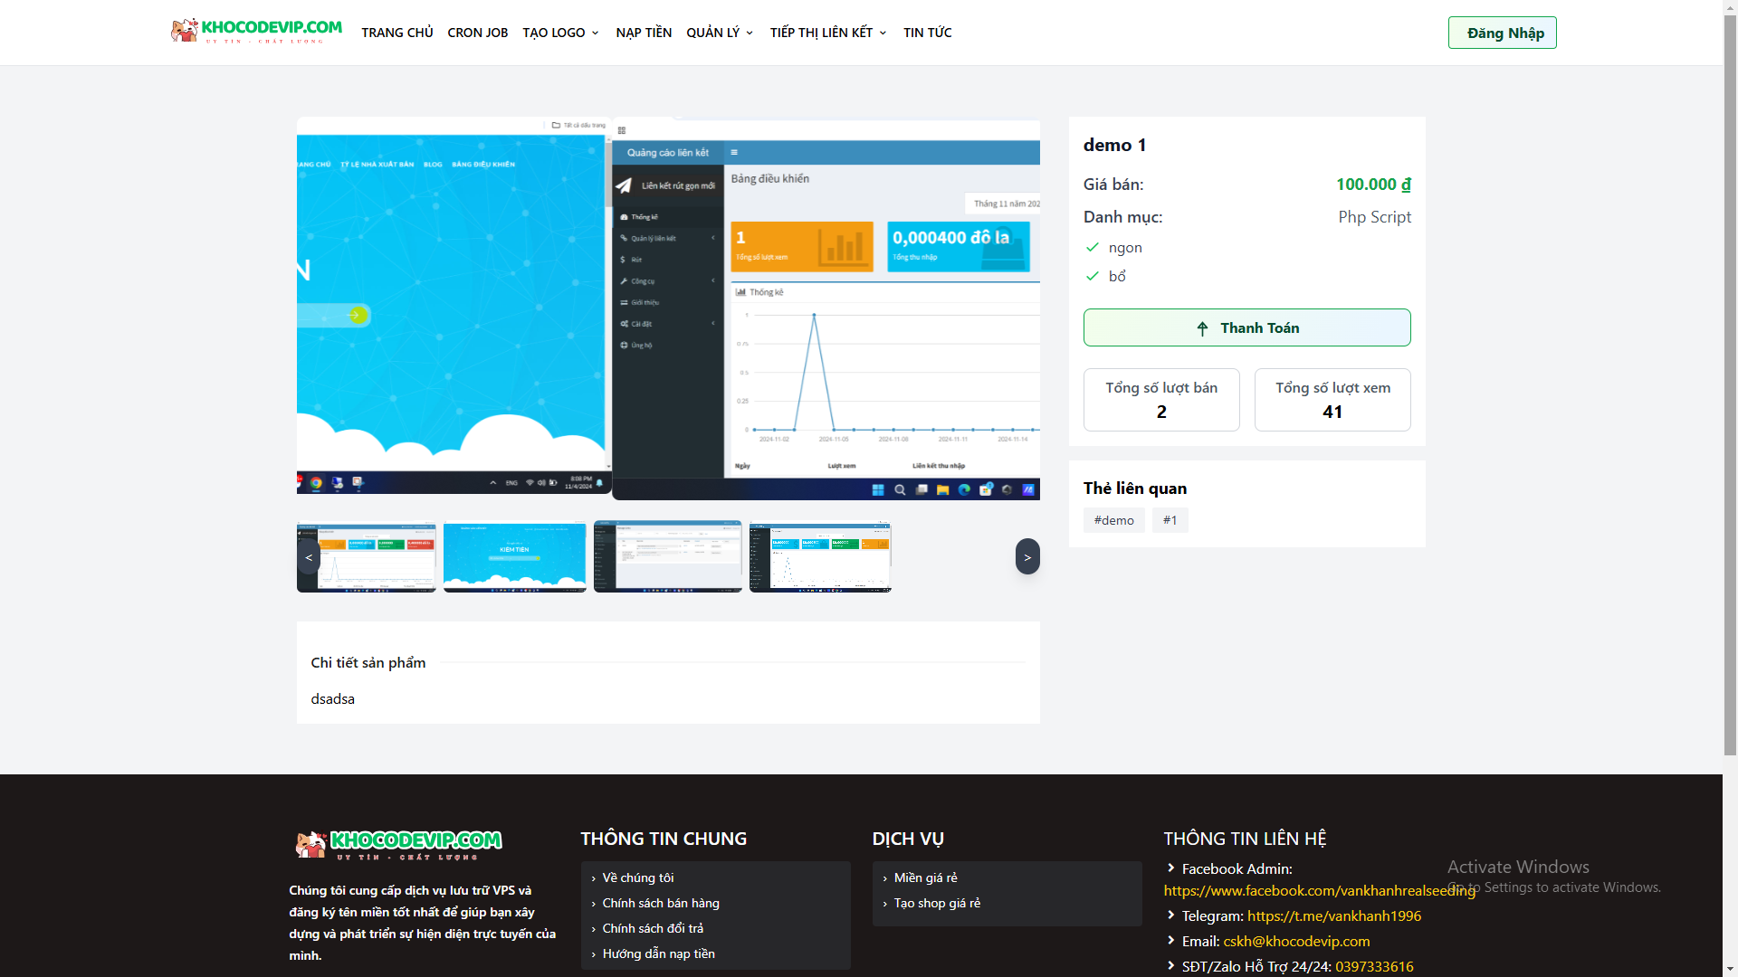The height and width of the screenshot is (977, 1738).
Task: Select the second blue landing page thumbnail
Action: [x=514, y=557]
